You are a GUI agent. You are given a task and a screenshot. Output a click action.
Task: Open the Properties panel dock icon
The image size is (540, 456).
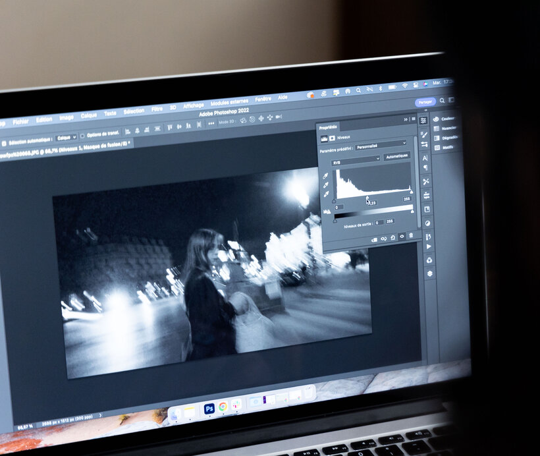[423, 121]
